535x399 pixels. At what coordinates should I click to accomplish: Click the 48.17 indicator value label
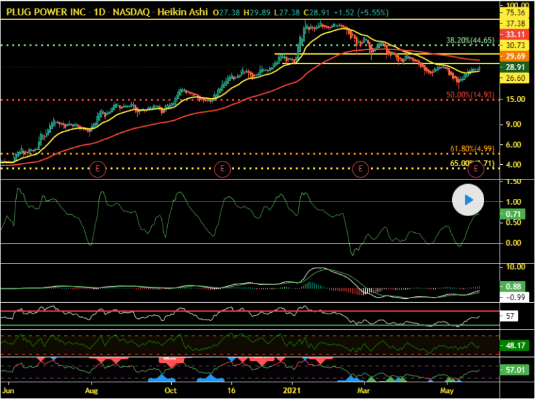coord(514,346)
